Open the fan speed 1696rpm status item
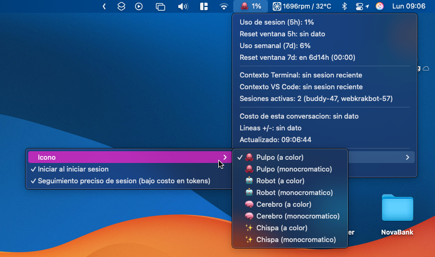435x257 pixels. tap(302, 6)
